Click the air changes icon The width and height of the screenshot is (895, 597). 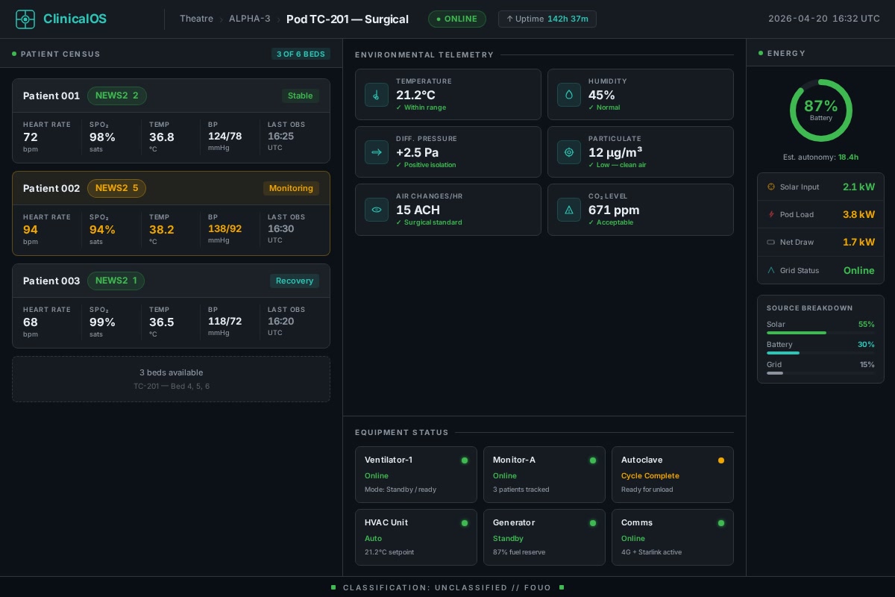377,210
